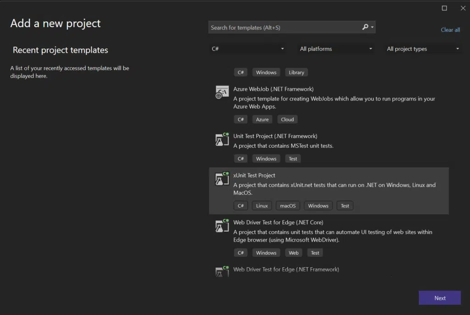Select Unit Test Project (.NET Framework) title
470x315 pixels.
pos(275,136)
